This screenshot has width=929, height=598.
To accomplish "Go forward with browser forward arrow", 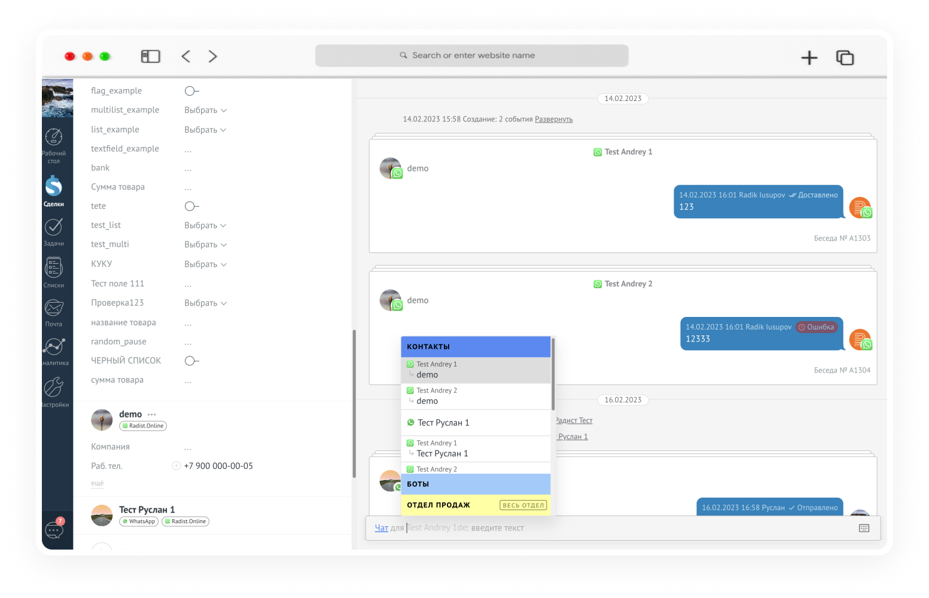I will tap(212, 56).
